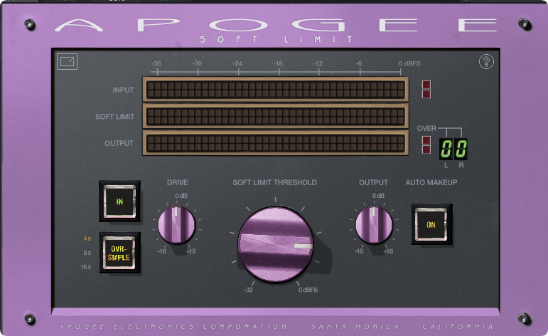Click the OVER label text
Screen dimensions: 548x336
[426, 128]
